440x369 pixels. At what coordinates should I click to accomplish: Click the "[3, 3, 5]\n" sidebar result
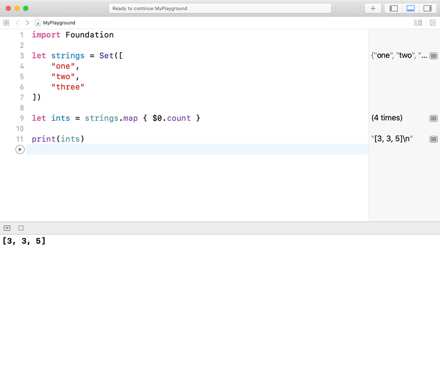[392, 139]
